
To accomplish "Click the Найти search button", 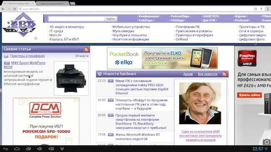I will (110, 19).
